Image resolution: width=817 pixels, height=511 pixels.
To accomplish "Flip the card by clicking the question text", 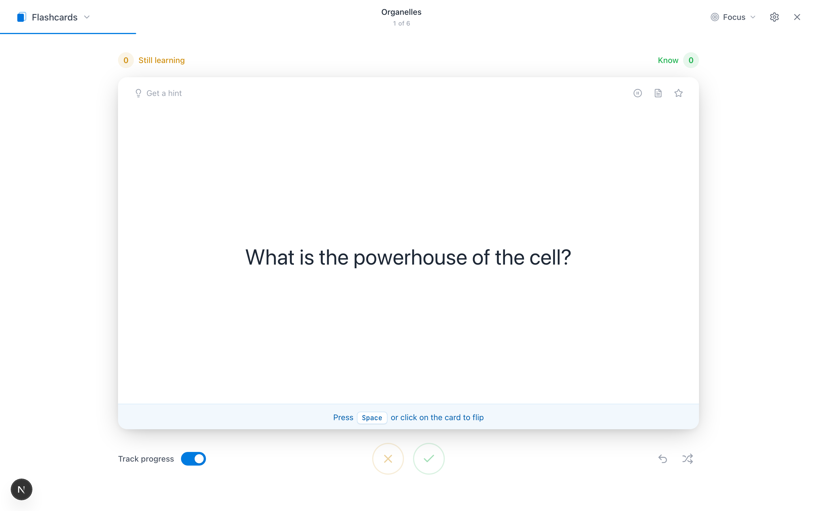I will pyautogui.click(x=408, y=257).
